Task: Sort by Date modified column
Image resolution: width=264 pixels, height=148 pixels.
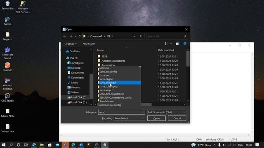Action: click(x=166, y=50)
